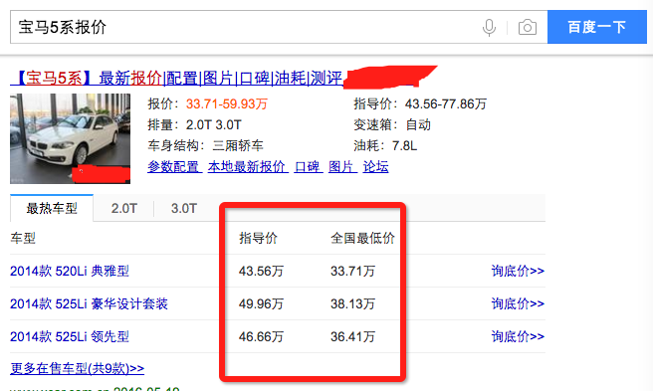
Task: Click the 33.71万 lowest price cell
Action: (352, 271)
